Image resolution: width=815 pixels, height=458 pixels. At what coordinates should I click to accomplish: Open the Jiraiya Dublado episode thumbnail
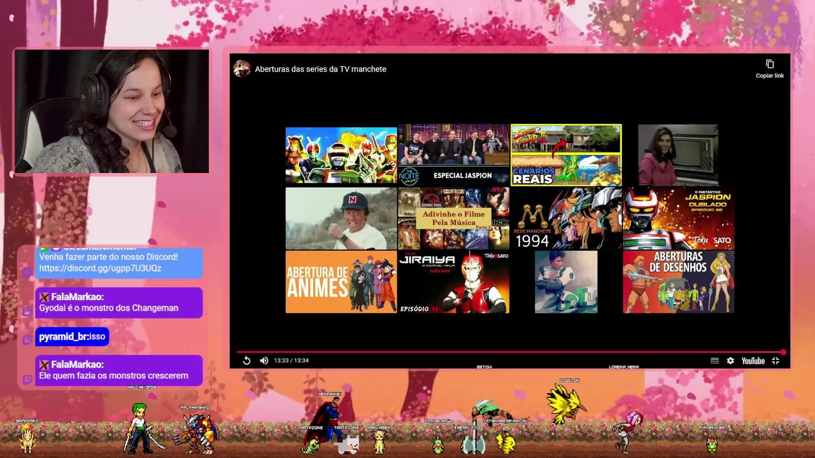pyautogui.click(x=453, y=282)
